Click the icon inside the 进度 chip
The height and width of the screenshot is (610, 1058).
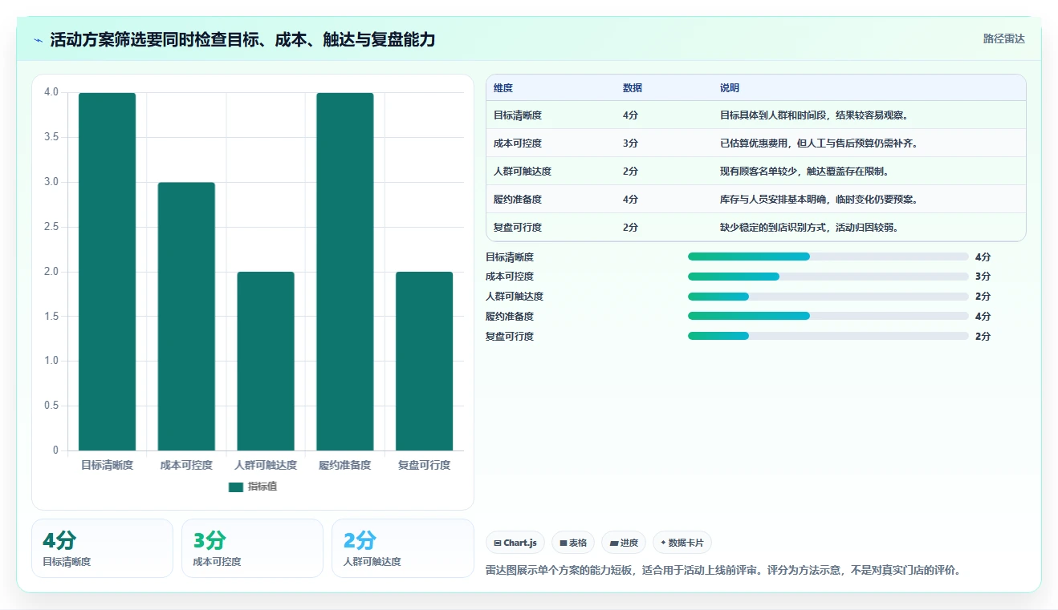tap(614, 543)
